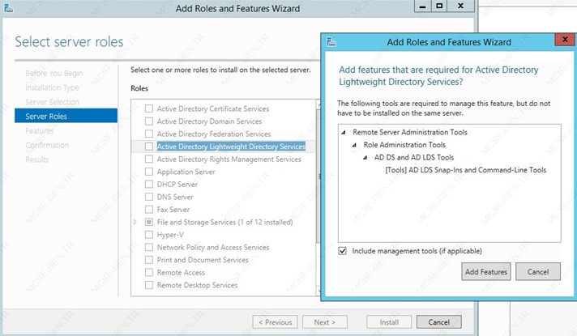Toggle File and Storage Services checkbox
The width and height of the screenshot is (577, 336).
coord(148,222)
